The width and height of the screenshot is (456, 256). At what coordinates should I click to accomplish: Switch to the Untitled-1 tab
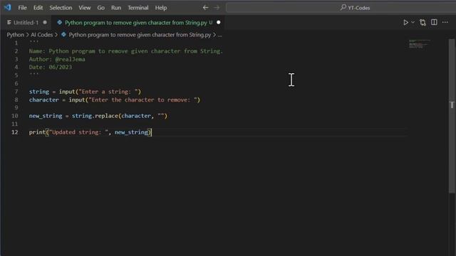tap(26, 23)
